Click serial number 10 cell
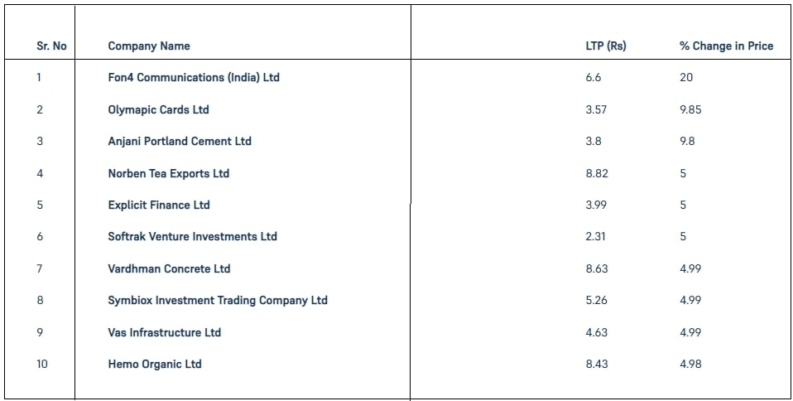The height and width of the screenshot is (401, 793). click(42, 364)
